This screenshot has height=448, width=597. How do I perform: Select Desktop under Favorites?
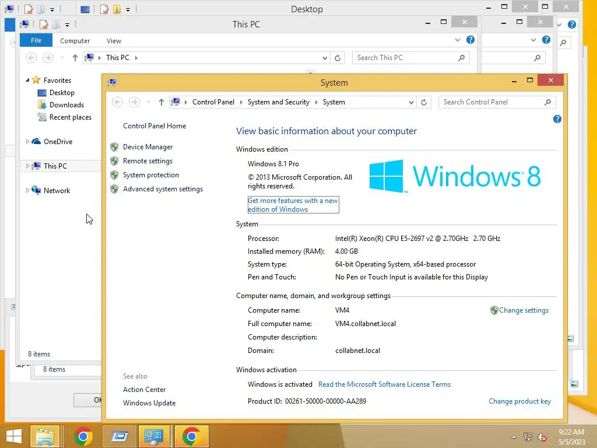coord(62,93)
